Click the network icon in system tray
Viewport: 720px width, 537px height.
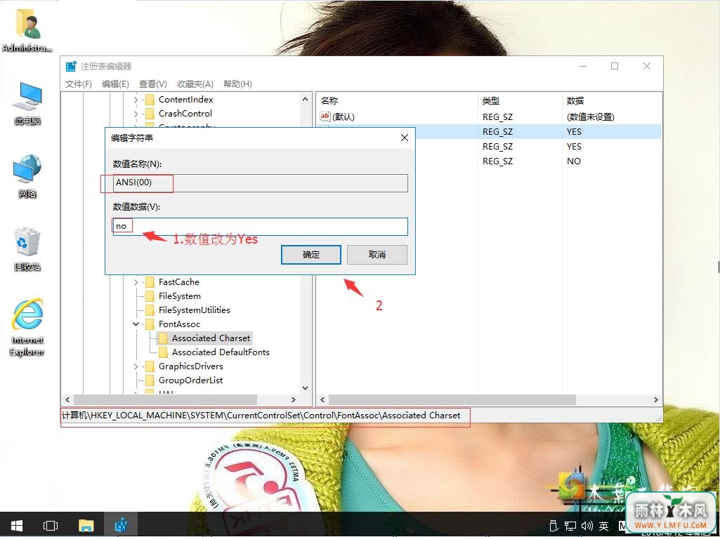coord(570,526)
